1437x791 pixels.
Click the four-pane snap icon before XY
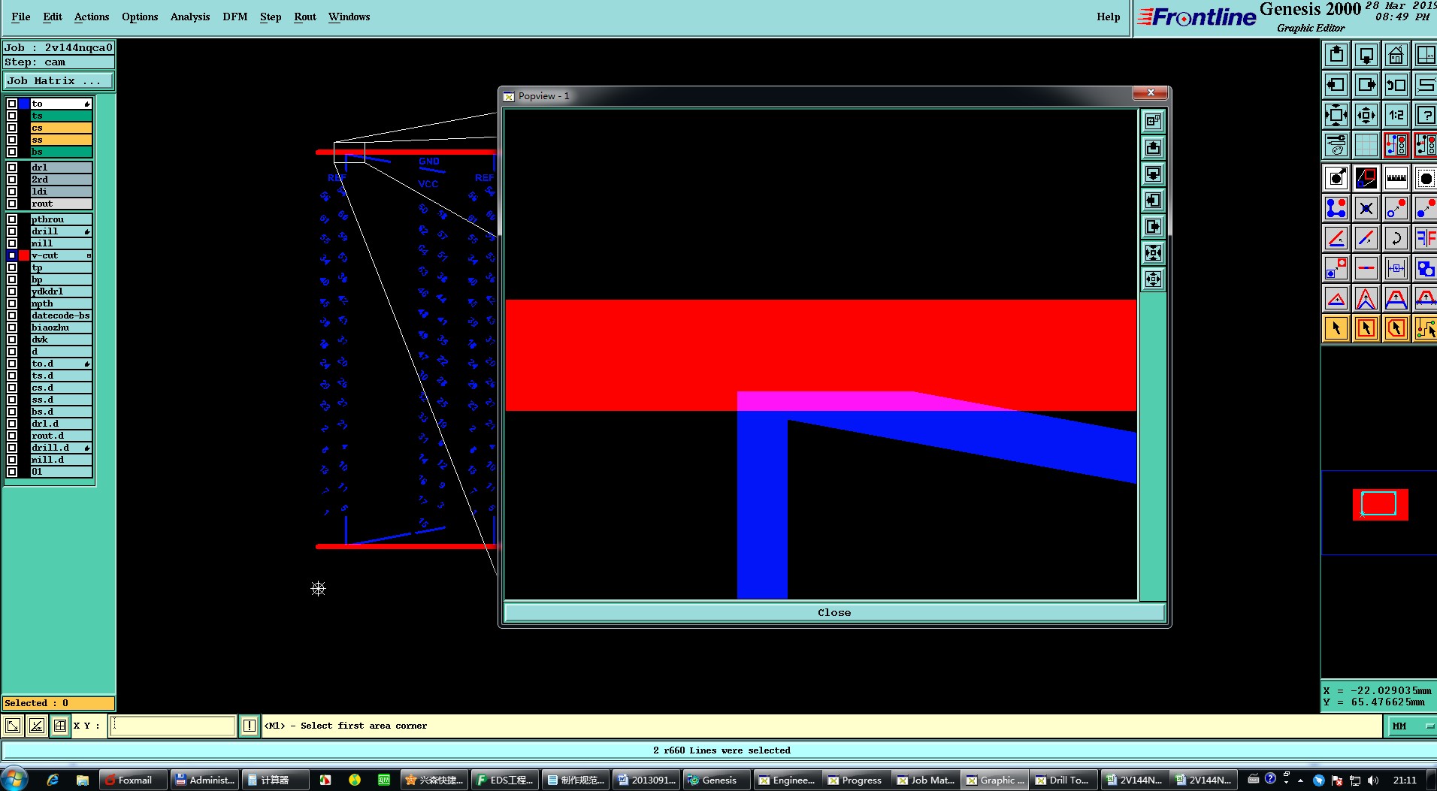click(x=60, y=726)
